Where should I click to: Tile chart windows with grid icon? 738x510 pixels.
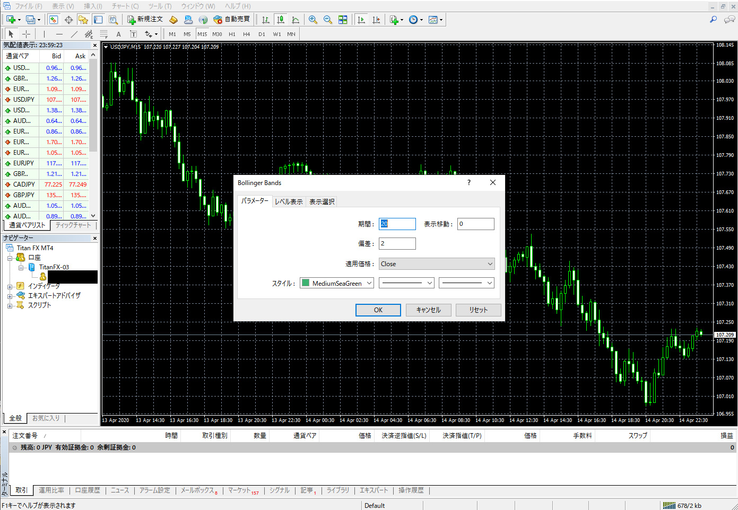coord(343,20)
